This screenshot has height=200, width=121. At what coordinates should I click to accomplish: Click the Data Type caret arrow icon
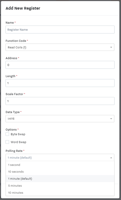[x=111, y=119]
